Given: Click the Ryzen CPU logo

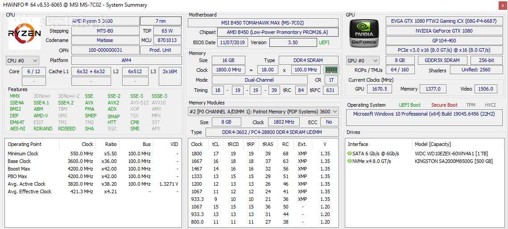Looking at the screenshot, I should [x=24, y=33].
